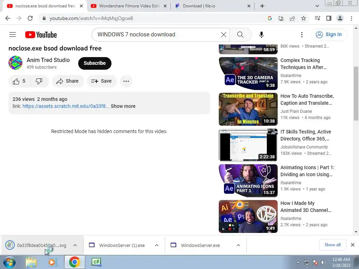Save the video to a playlist
The height and width of the screenshot is (269, 359).
102,81
